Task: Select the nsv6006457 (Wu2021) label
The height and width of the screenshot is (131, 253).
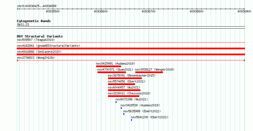Action: click(x=124, y=87)
